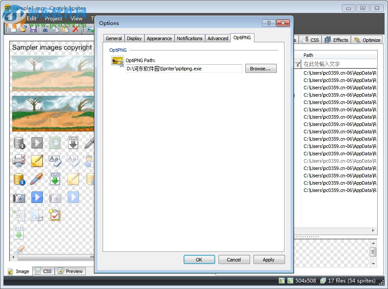Click the grey database with info sprite
Viewport: 388px width, 289px height.
point(19,143)
